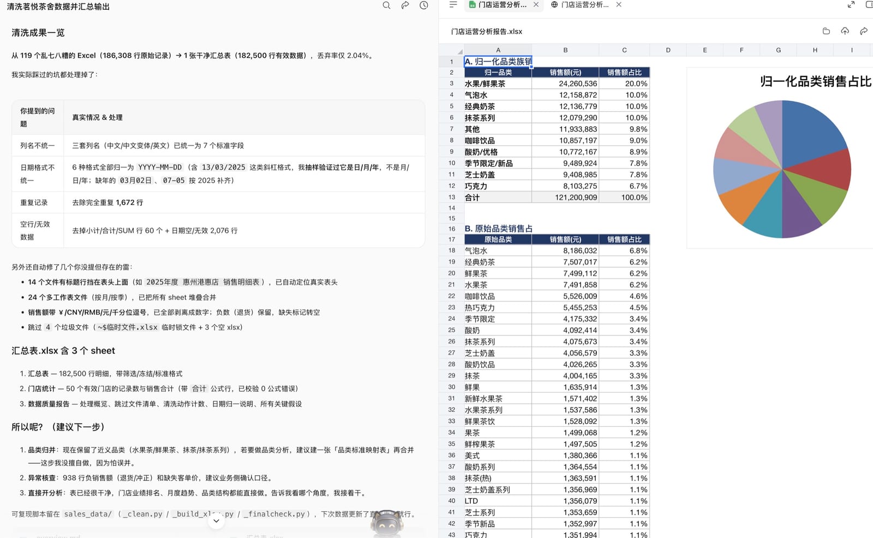
Task: Click the value 8,186,032
Action: pos(565,251)
